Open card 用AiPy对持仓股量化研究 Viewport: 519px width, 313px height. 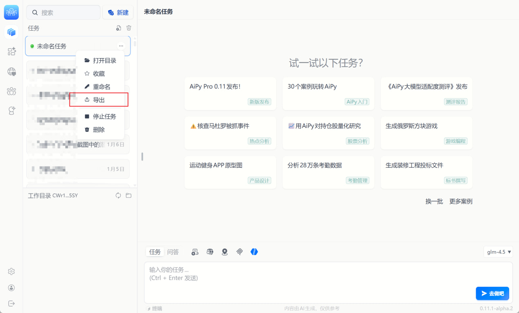(x=328, y=133)
